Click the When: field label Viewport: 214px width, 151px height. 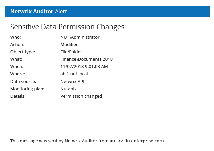click(x=17, y=66)
